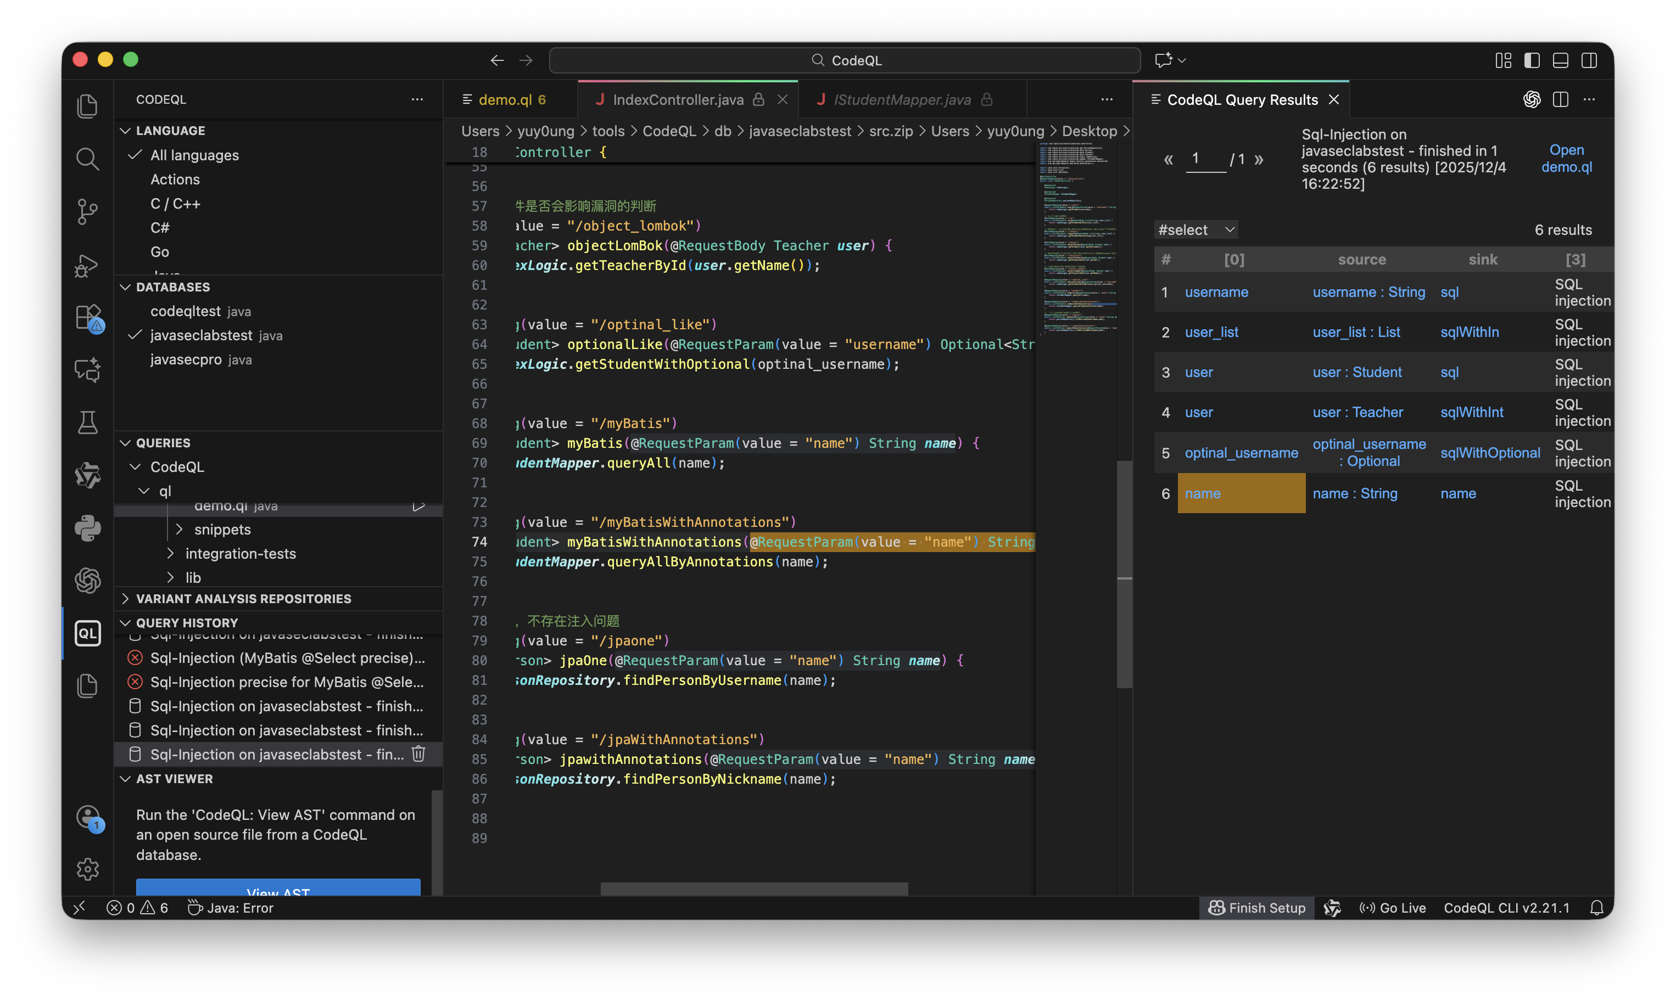Open the Testing flask view
This screenshot has height=1001, width=1676.
88,423
